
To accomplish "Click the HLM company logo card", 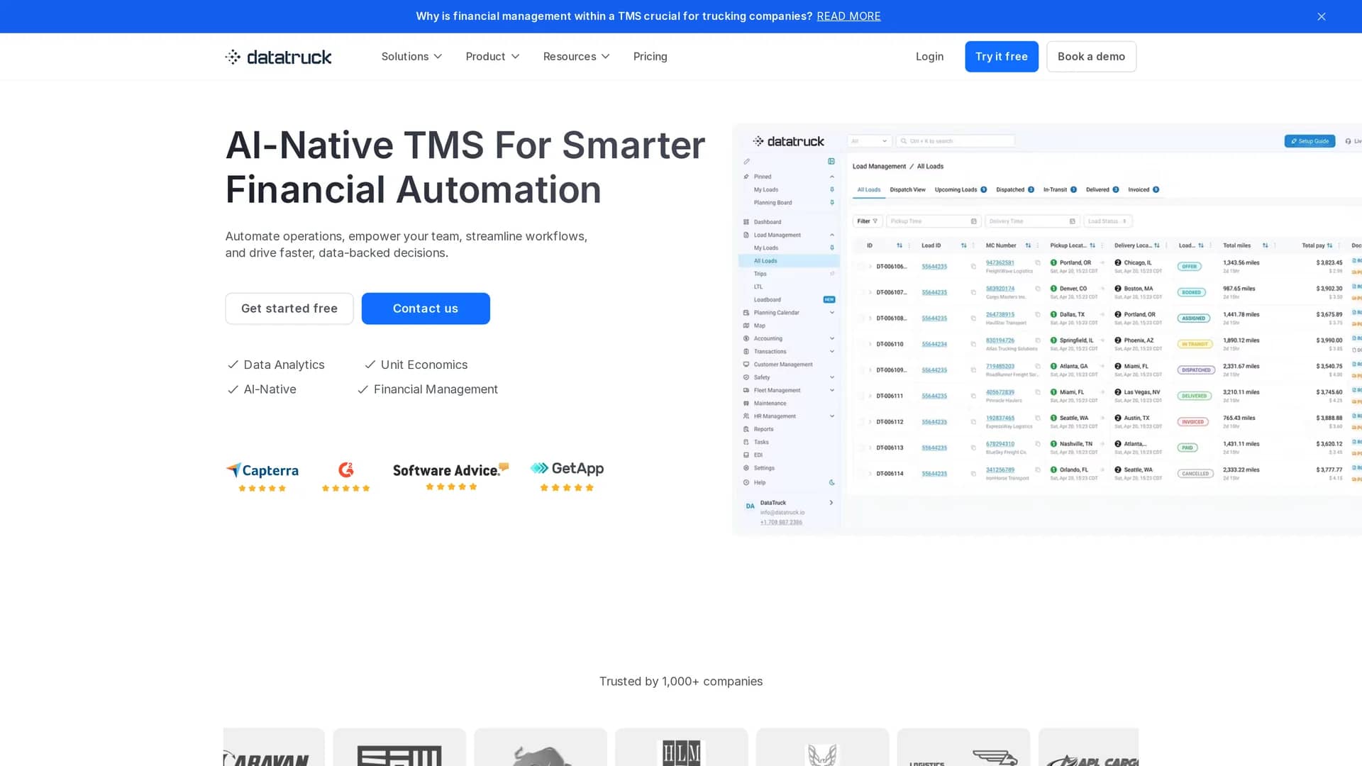I will [681, 748].
